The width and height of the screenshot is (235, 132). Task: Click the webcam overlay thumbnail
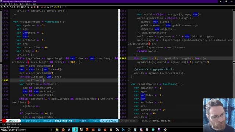point(219,115)
